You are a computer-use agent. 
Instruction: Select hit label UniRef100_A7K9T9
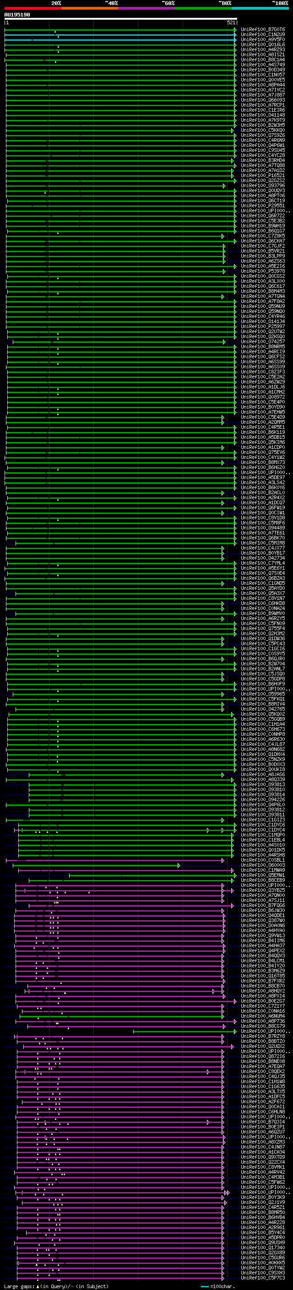[263, 120]
